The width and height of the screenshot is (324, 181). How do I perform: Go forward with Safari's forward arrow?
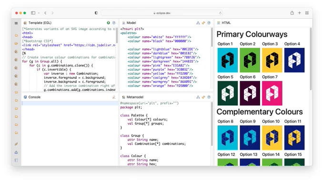[x=52, y=13]
